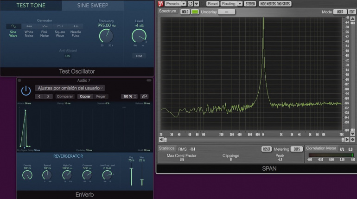The height and width of the screenshot is (199, 357).
Task: Click Hide Meters and Stats button
Action: pos(275,4)
